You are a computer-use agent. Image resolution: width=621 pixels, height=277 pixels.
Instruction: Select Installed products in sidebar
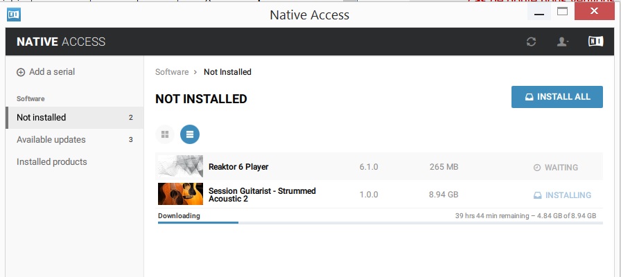(74, 162)
